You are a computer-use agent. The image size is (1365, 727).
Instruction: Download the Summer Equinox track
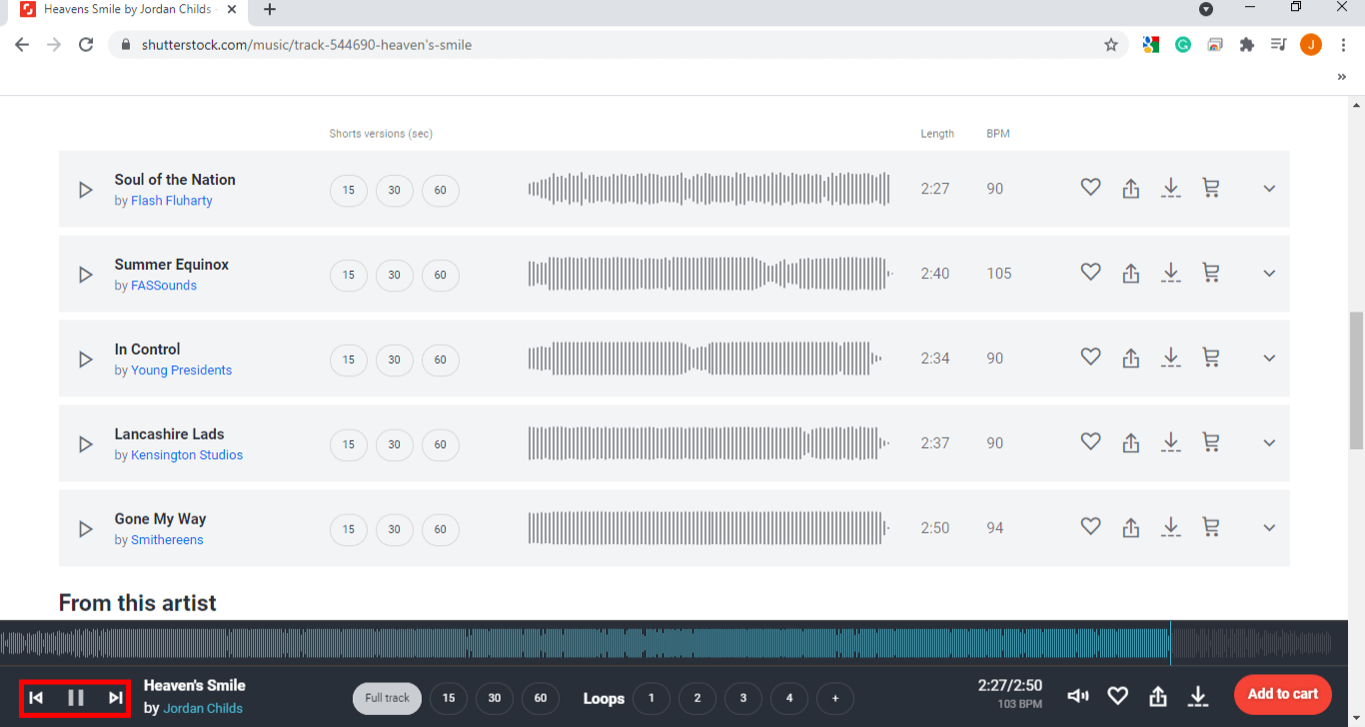point(1171,273)
